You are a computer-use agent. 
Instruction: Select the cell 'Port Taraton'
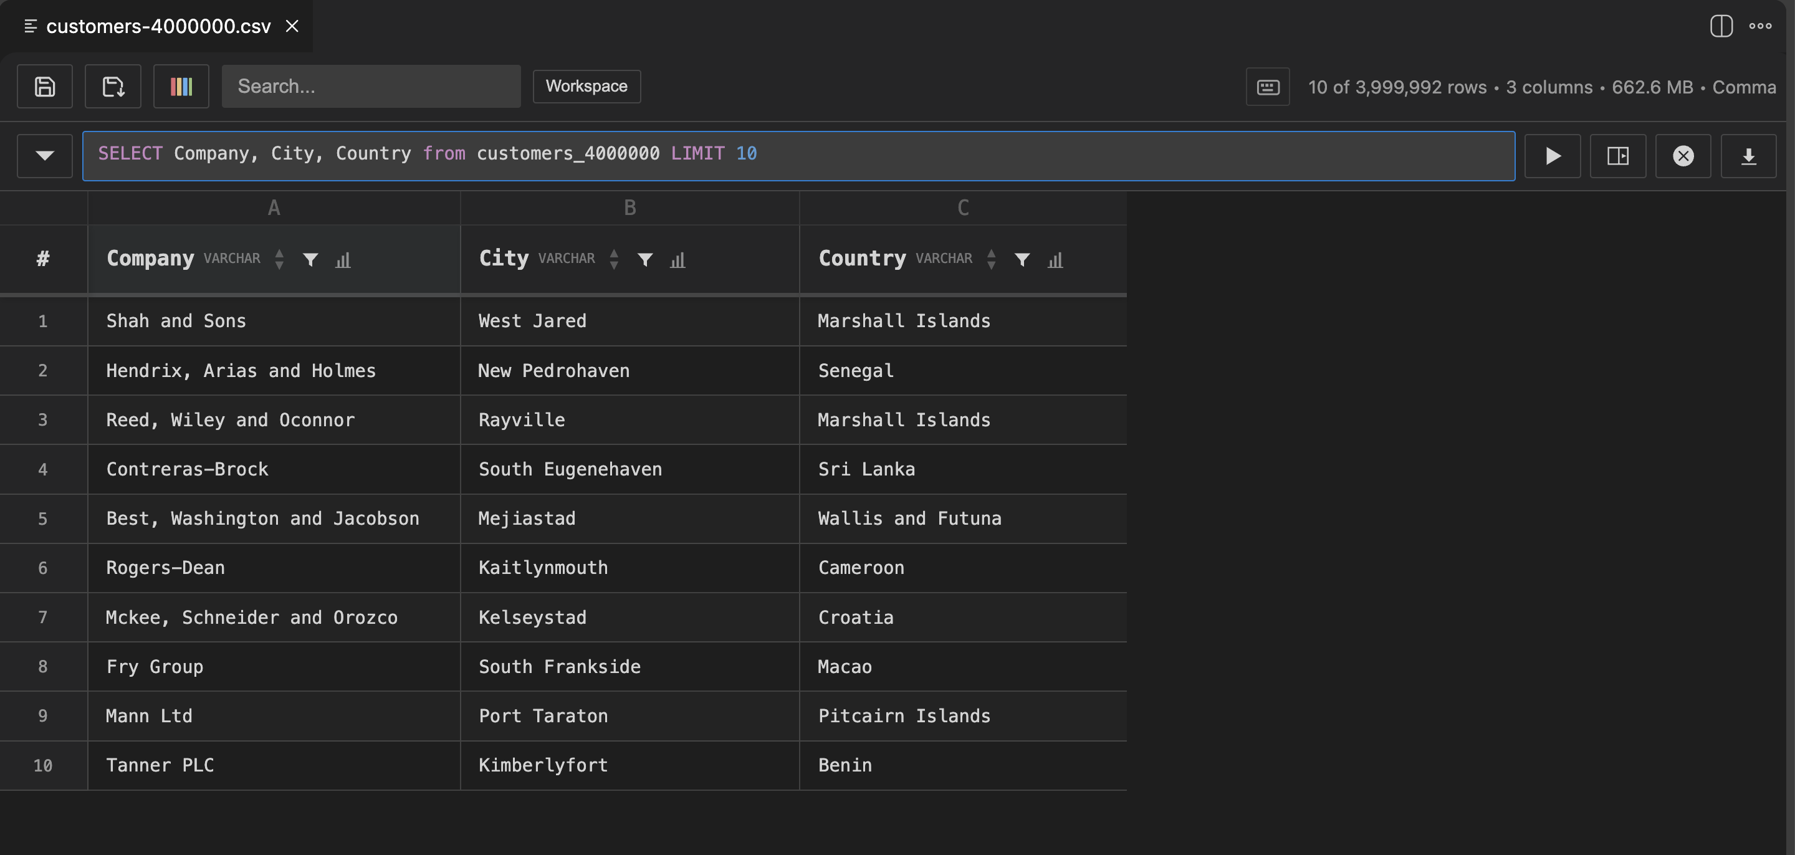[630, 716]
